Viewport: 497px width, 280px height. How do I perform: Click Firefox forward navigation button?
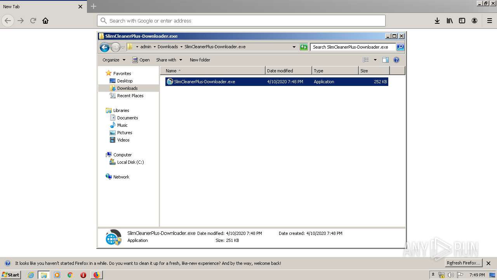pyautogui.click(x=21, y=21)
